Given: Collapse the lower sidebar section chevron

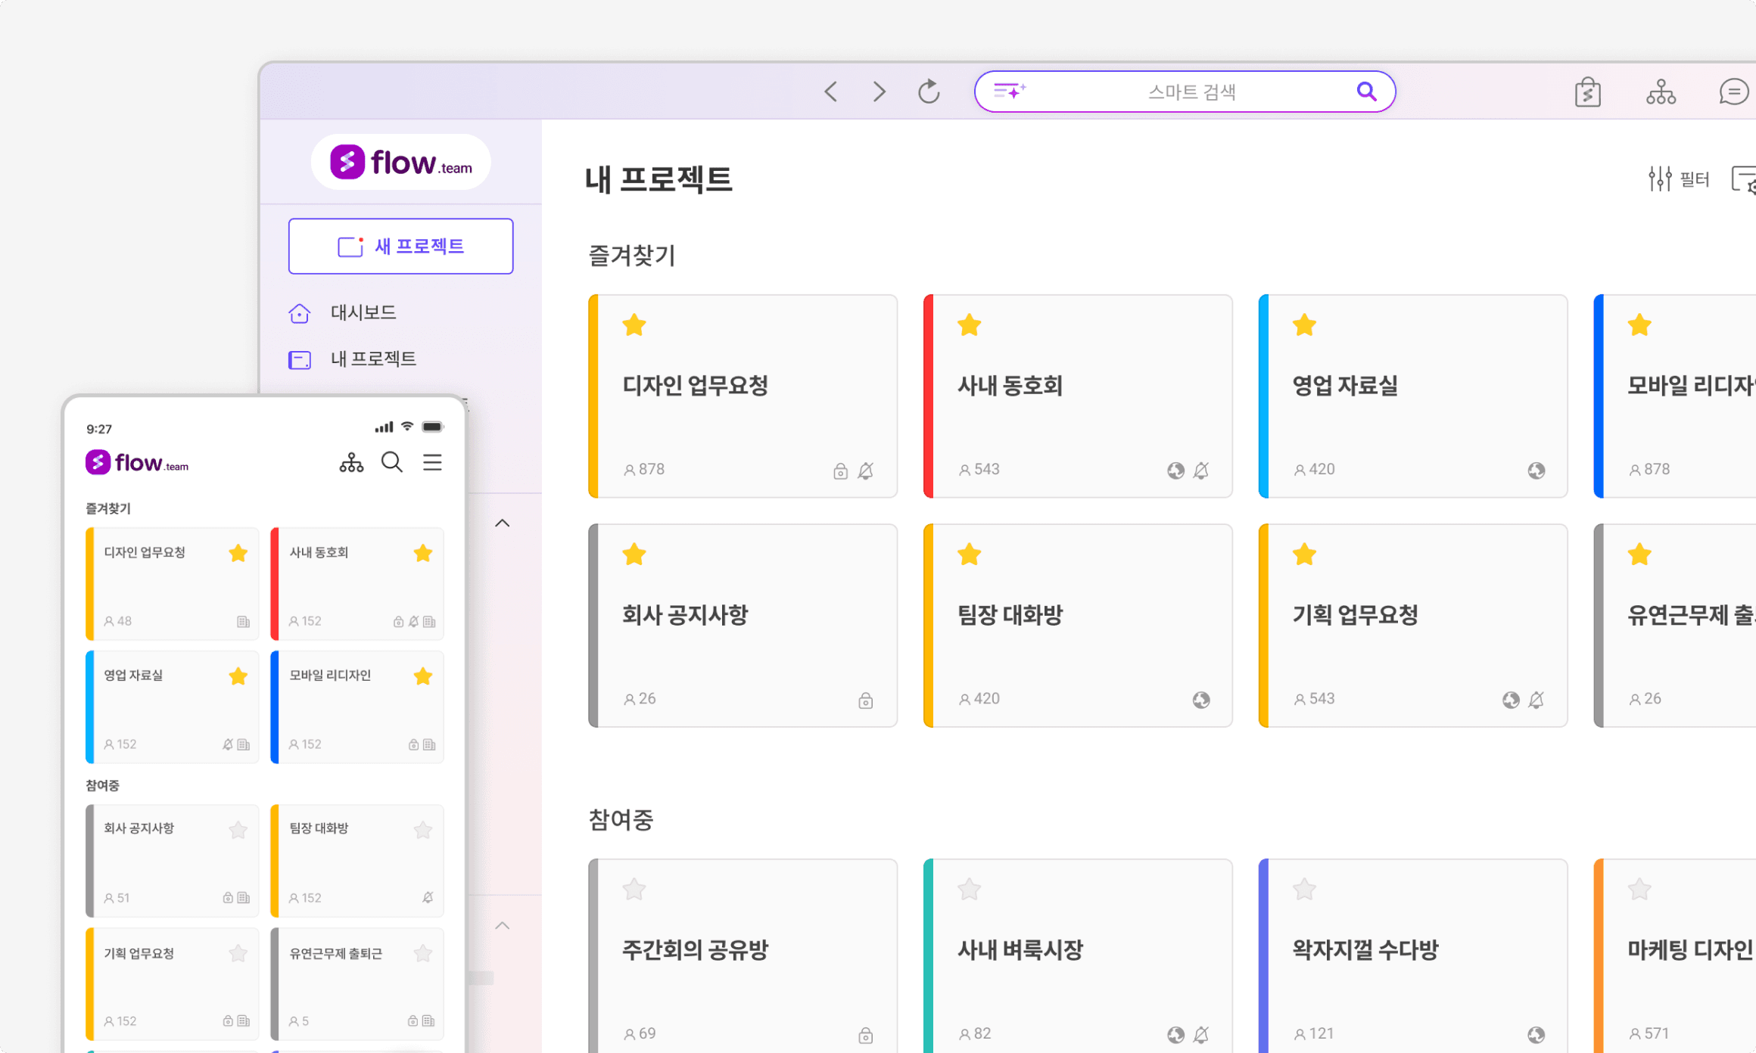Looking at the screenshot, I should point(503,926).
